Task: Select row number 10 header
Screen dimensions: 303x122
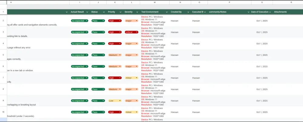Action: coord(3,112)
